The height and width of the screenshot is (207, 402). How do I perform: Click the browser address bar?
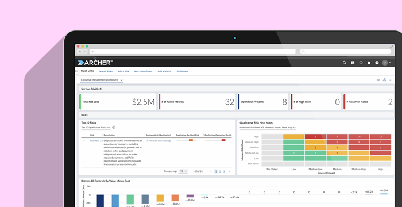click(x=192, y=52)
